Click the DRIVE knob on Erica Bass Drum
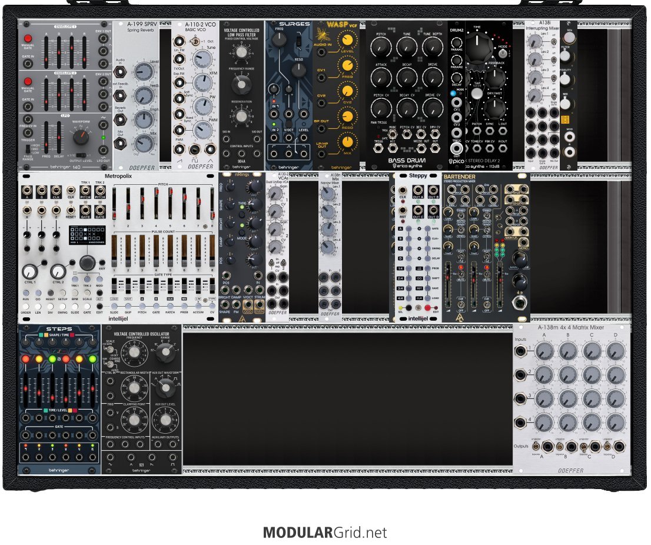Screen dimensions: 651x545 pyautogui.click(x=433, y=78)
